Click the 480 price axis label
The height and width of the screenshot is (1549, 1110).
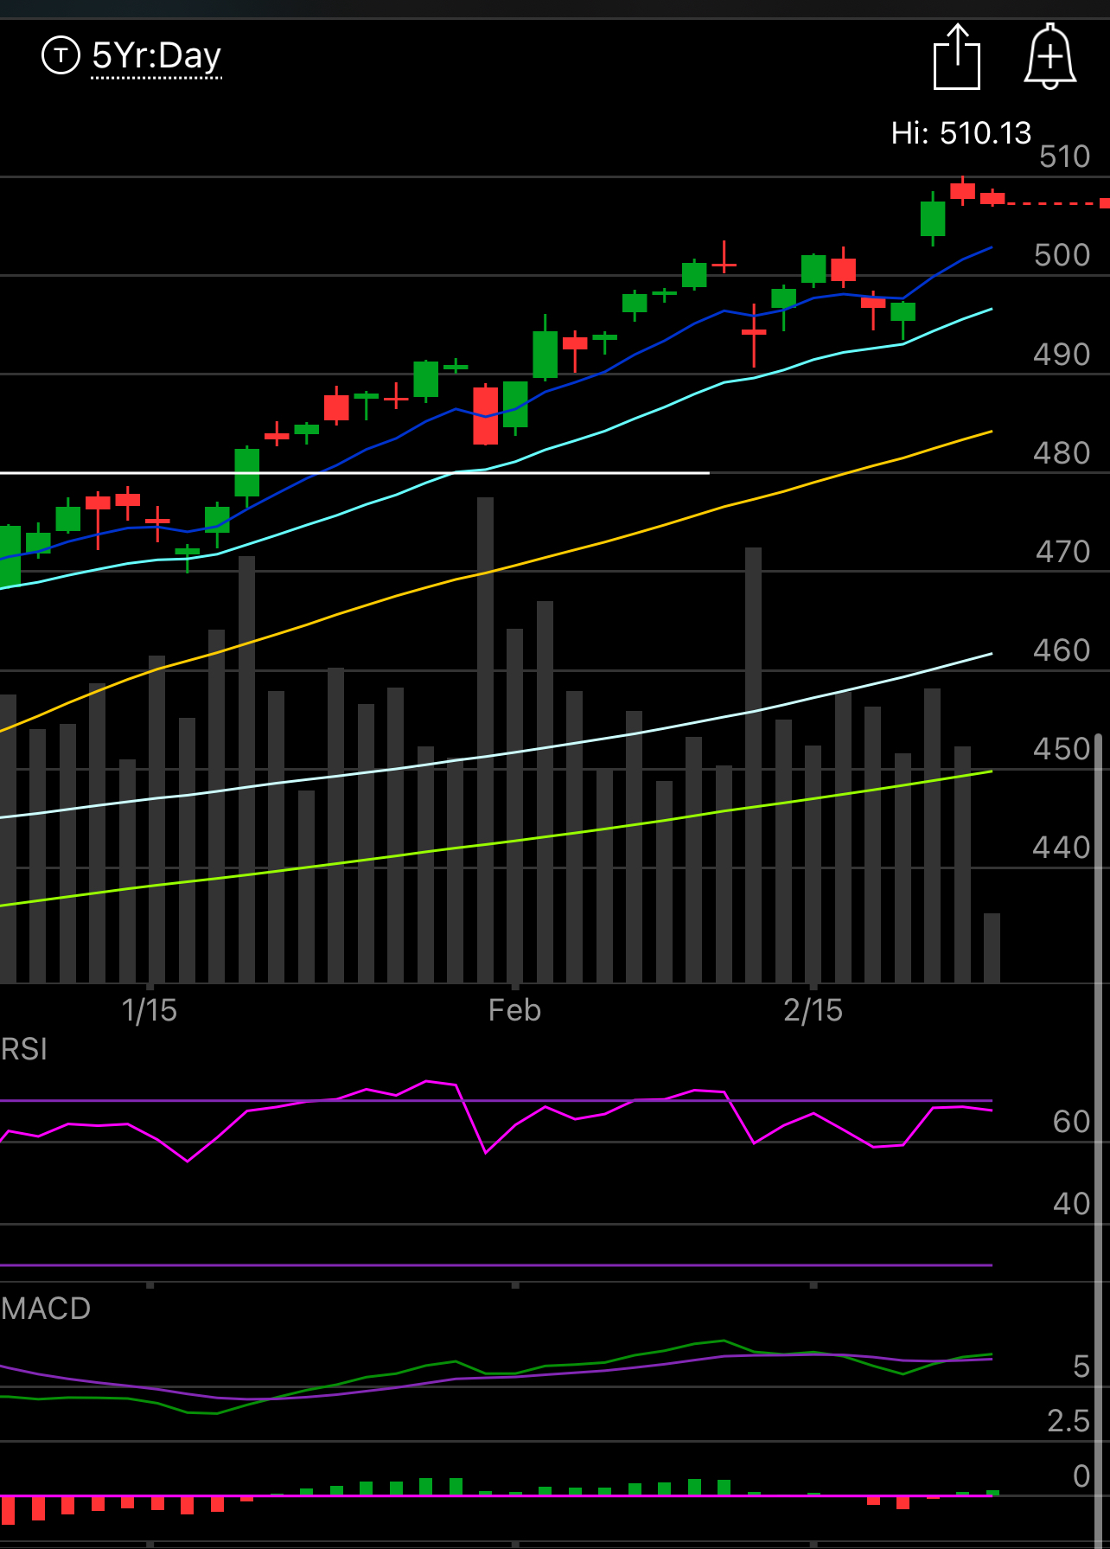[1062, 452]
